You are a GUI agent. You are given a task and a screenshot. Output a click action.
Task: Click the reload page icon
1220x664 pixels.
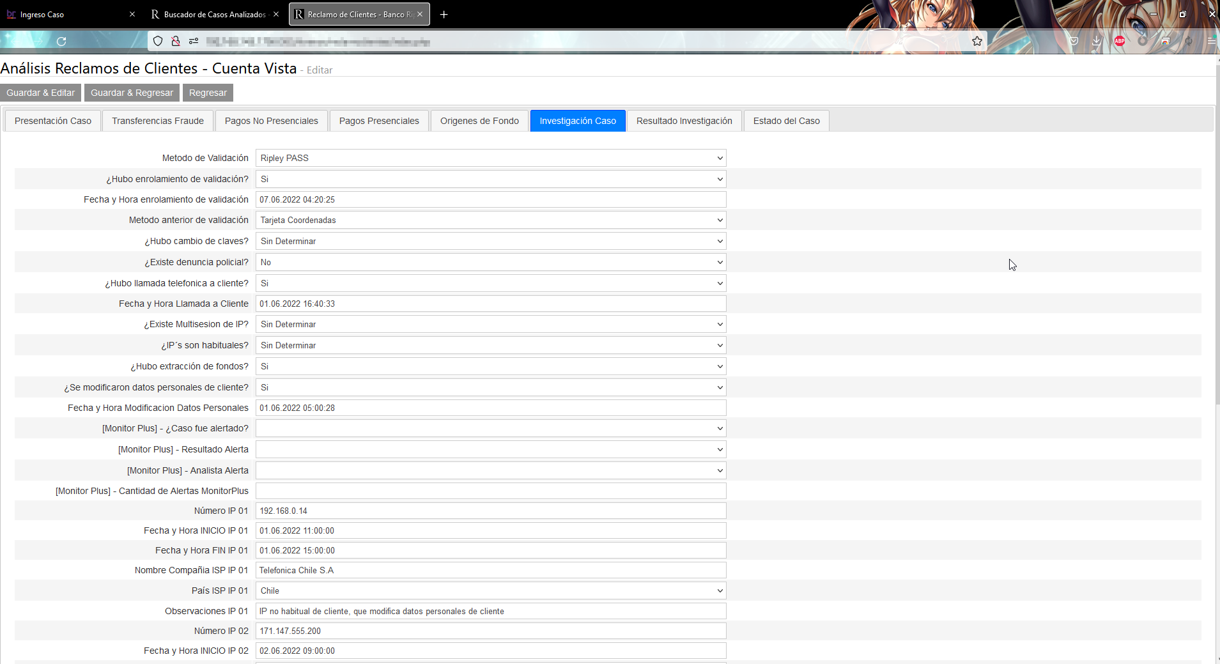click(61, 42)
